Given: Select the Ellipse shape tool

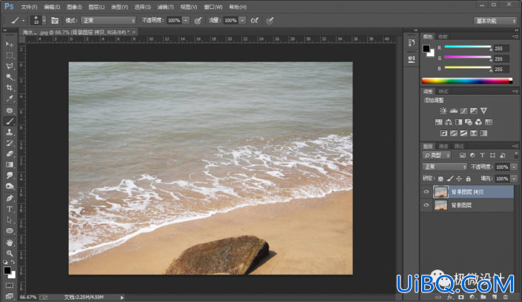Looking at the screenshot, I should pyautogui.click(x=10, y=231).
